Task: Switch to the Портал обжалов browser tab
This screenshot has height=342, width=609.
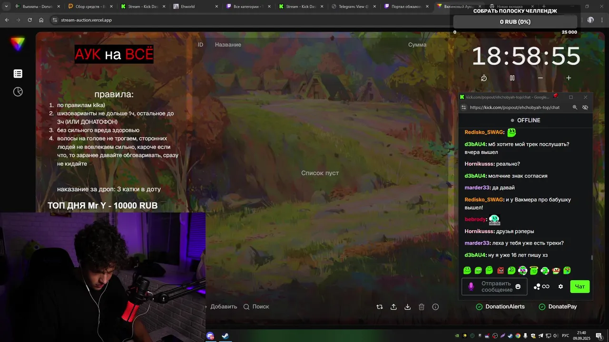Action: (x=406, y=7)
